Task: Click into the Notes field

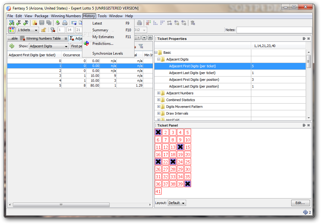Action: [274, 30]
